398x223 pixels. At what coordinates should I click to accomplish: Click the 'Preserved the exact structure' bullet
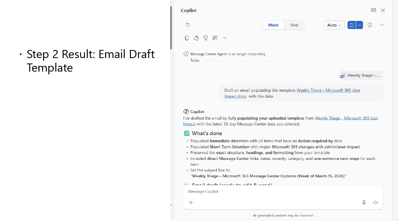(x=260, y=153)
